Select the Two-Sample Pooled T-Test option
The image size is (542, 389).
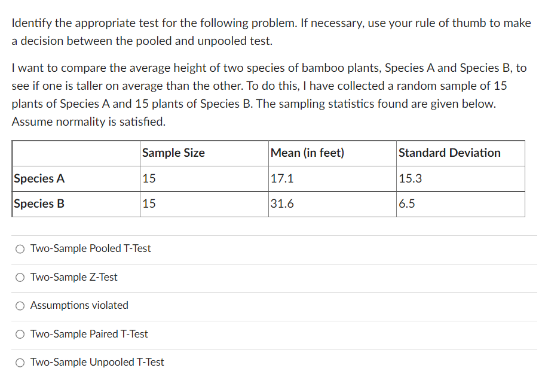[20, 249]
